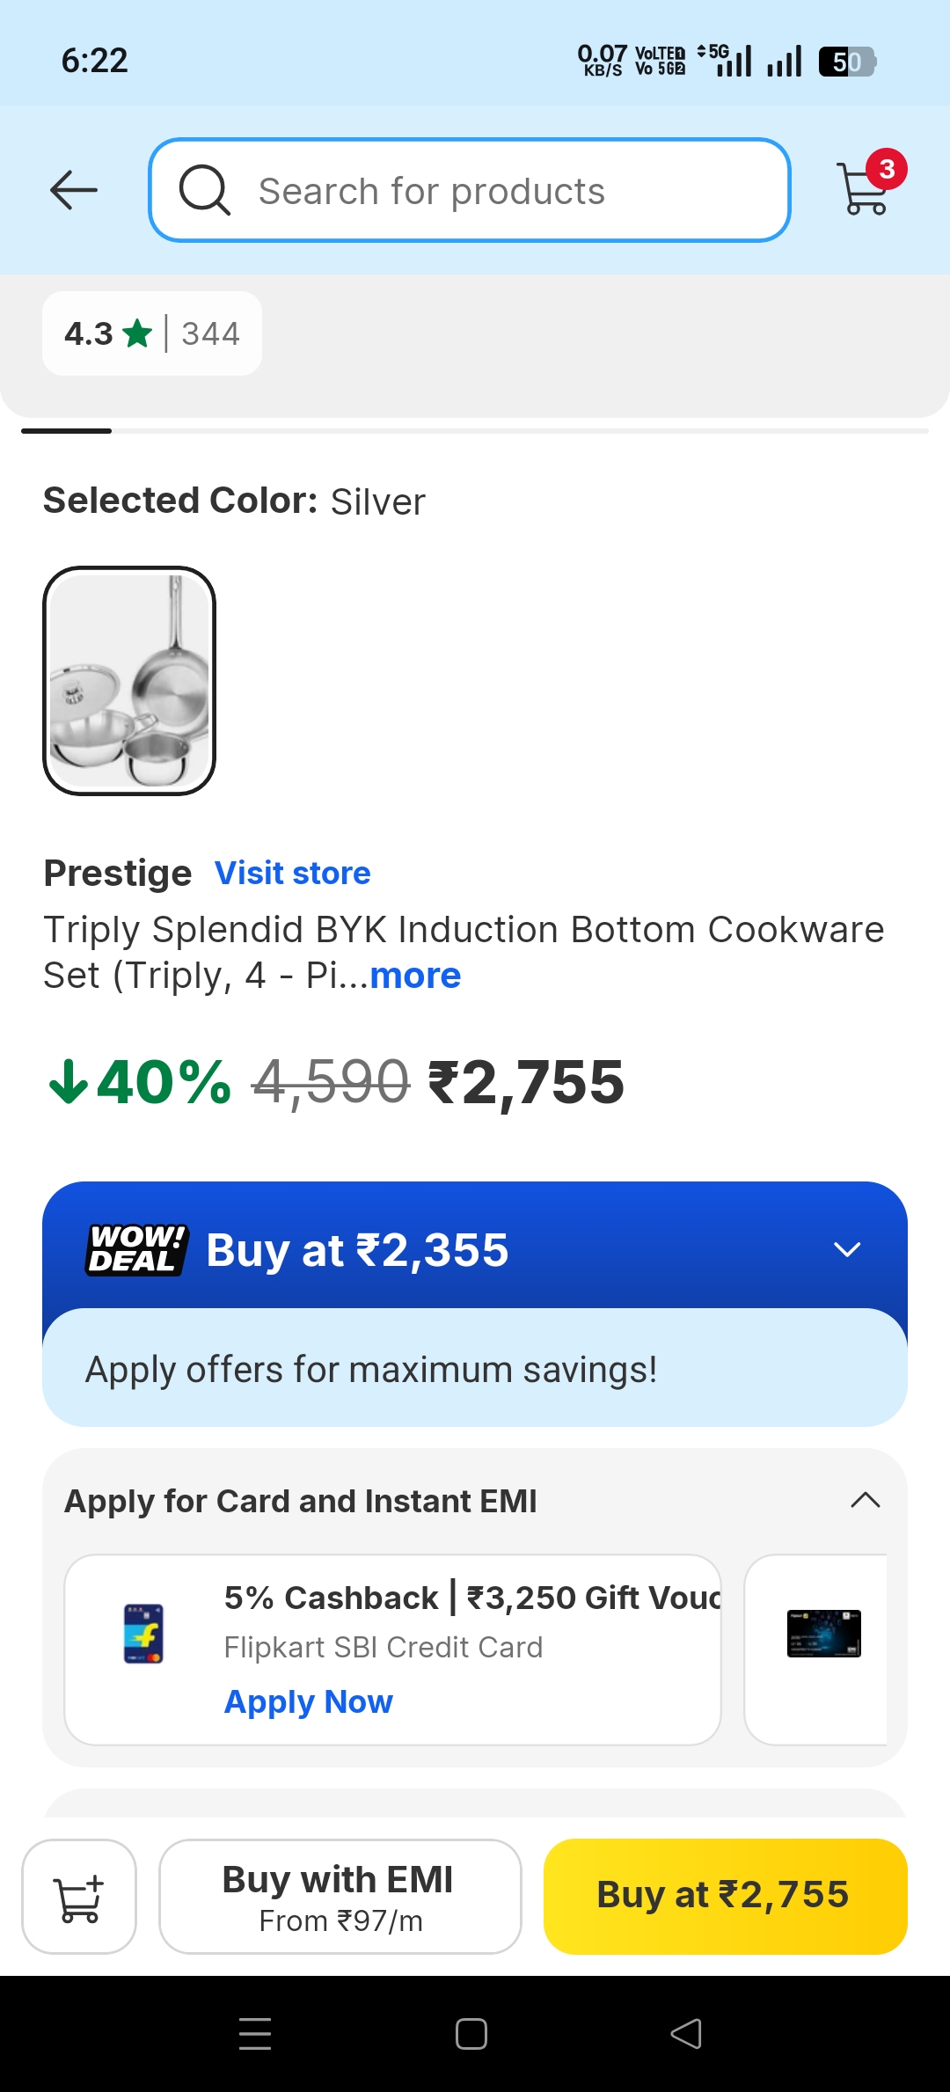Tap Buy with EMI option

click(340, 1896)
